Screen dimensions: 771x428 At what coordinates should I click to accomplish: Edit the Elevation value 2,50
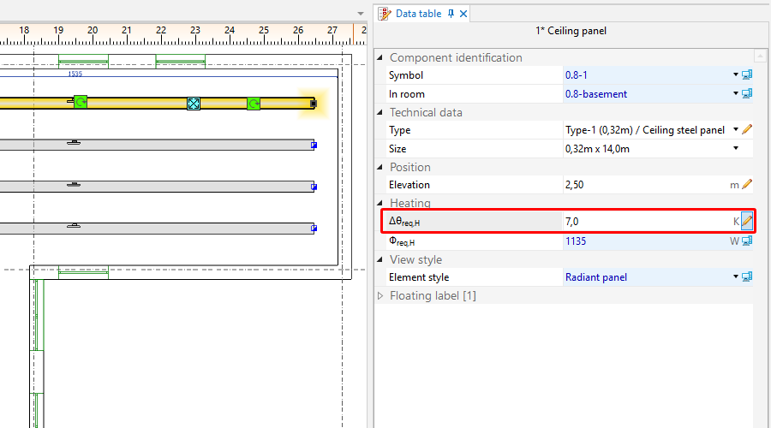(x=642, y=185)
